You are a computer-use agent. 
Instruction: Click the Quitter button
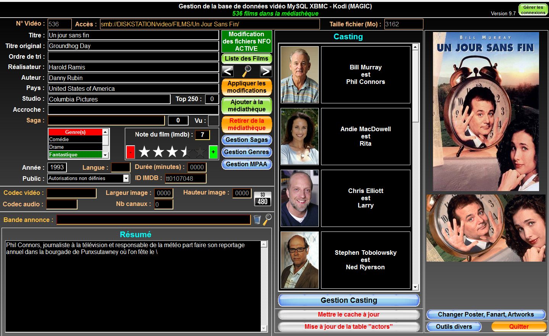(x=519, y=326)
